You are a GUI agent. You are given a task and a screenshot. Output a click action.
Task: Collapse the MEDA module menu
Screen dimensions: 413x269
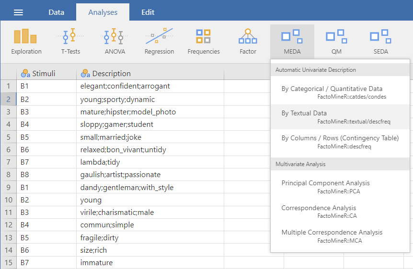point(292,42)
